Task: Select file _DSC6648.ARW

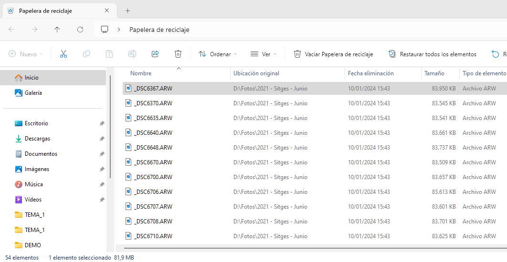Action: (153, 148)
